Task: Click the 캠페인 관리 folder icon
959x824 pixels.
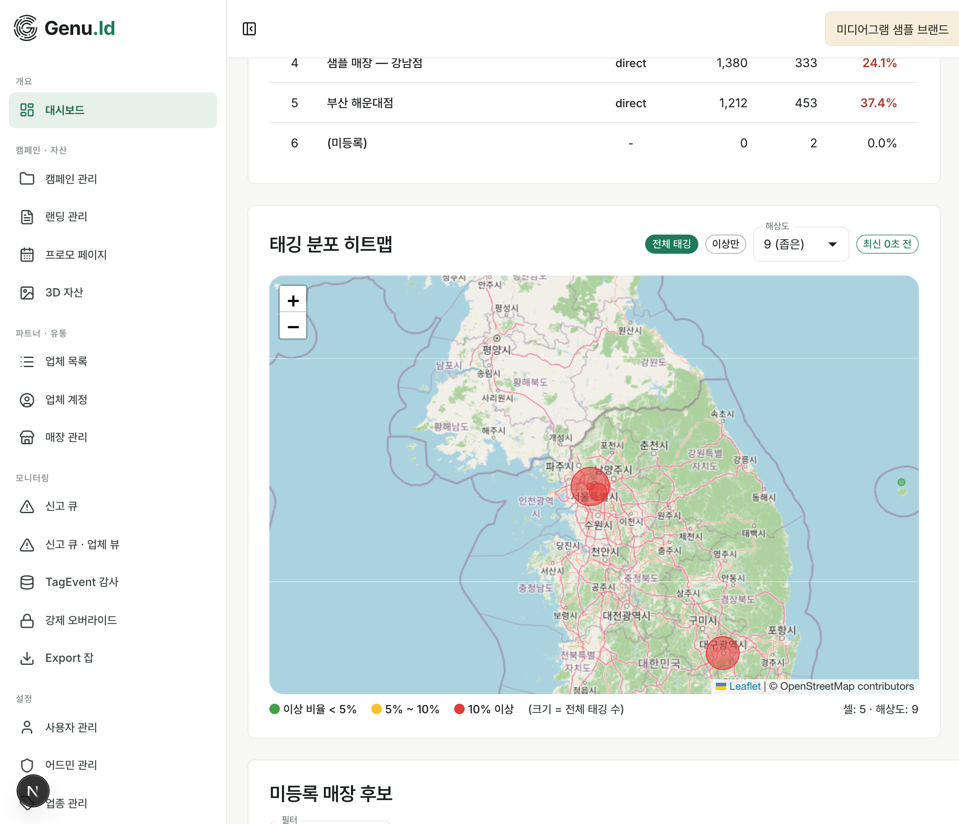Action: [x=27, y=179]
